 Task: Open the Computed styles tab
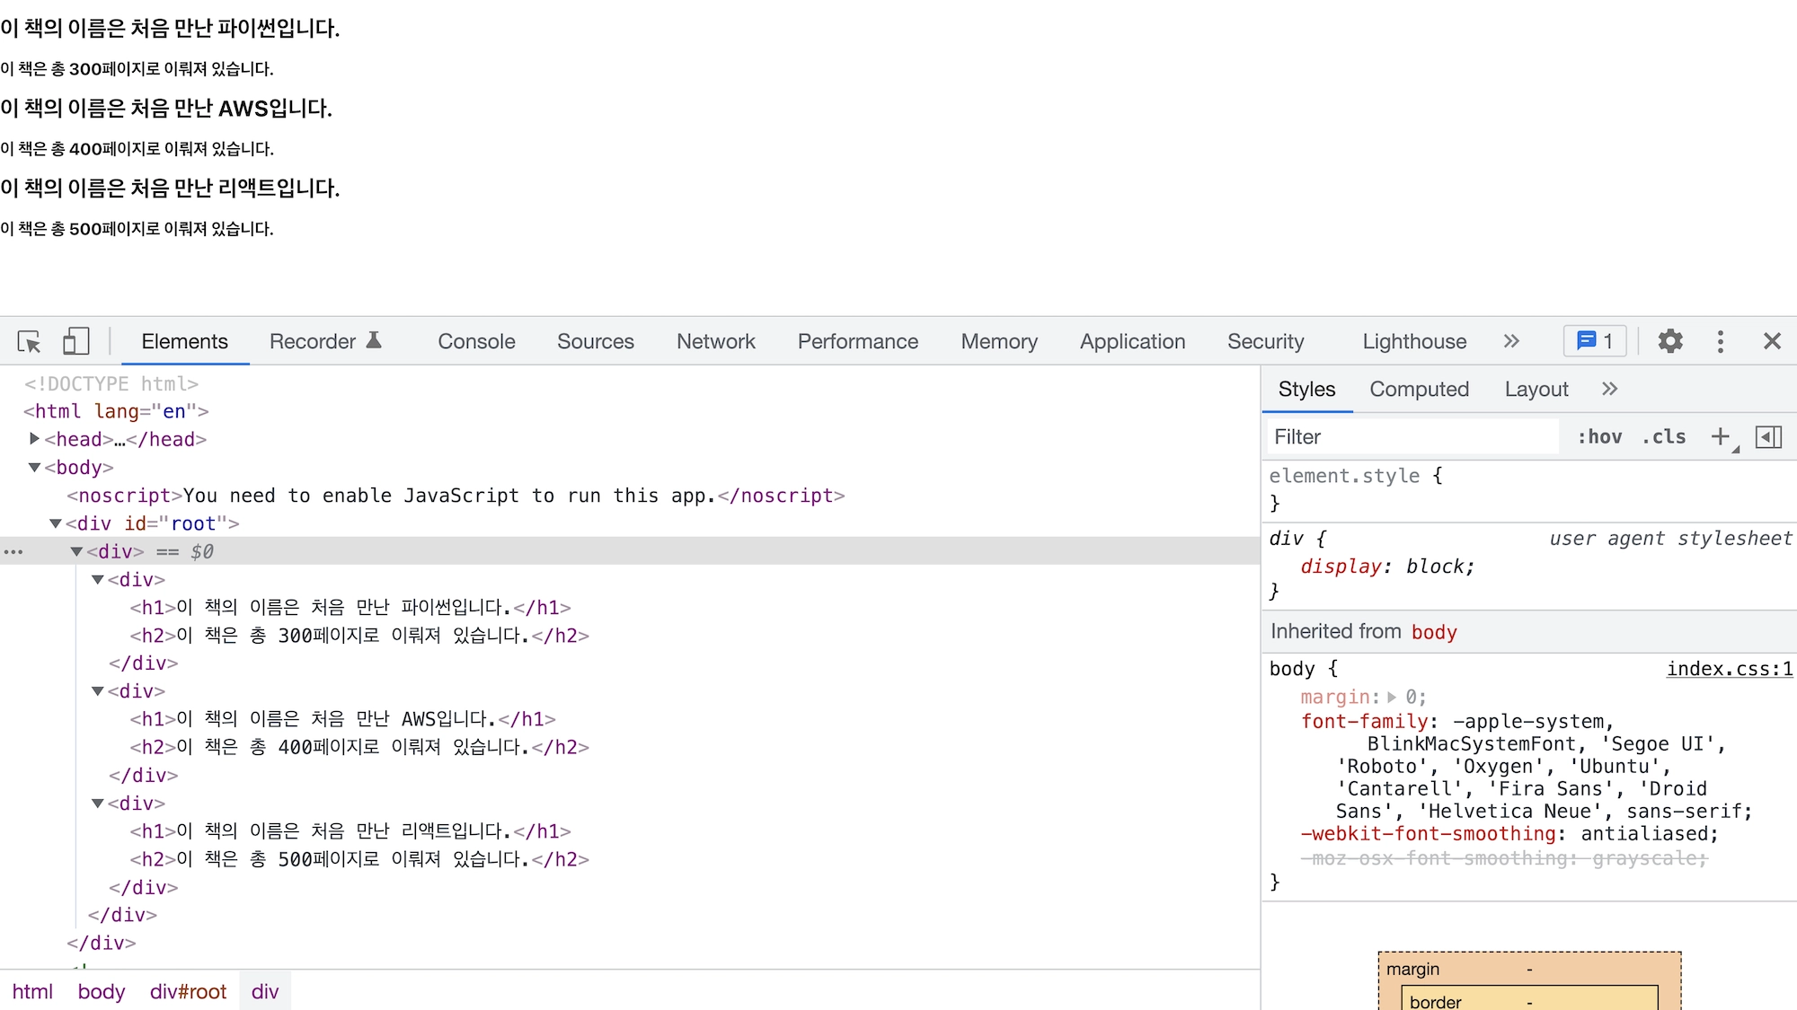(x=1419, y=389)
